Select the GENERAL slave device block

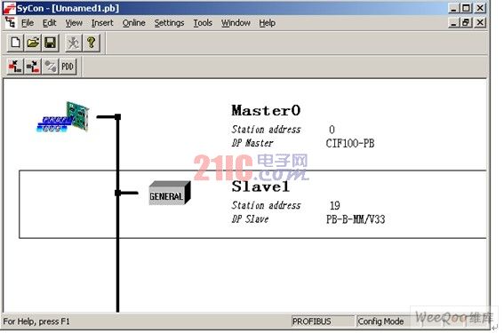coord(170,193)
